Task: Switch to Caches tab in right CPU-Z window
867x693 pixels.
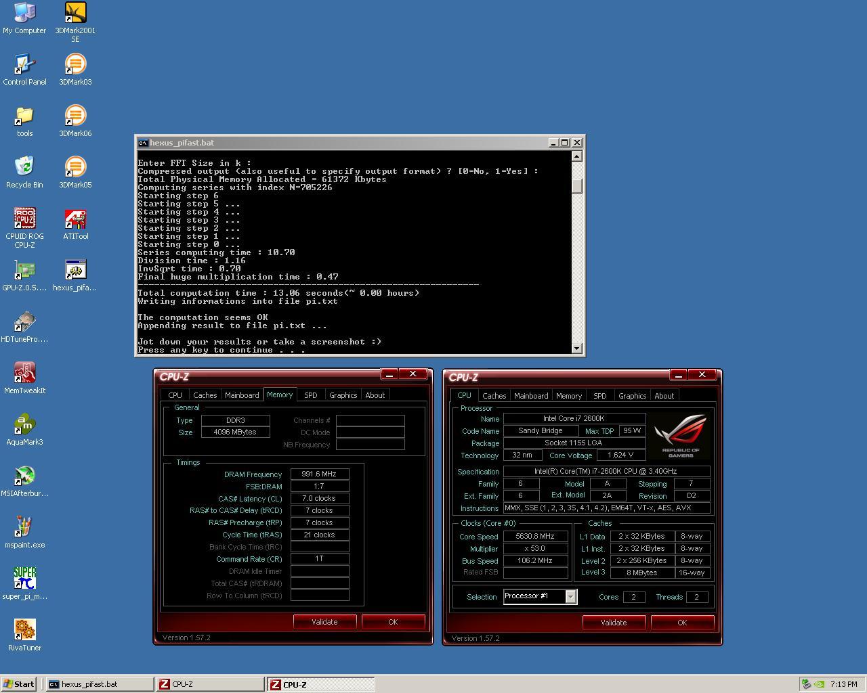Action: [494, 396]
